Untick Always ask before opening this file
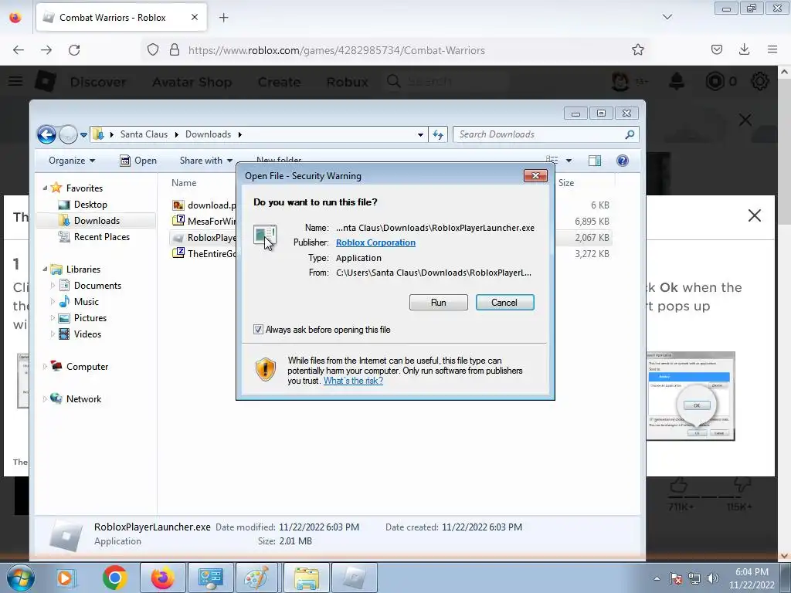This screenshot has width=791, height=593. [x=258, y=330]
